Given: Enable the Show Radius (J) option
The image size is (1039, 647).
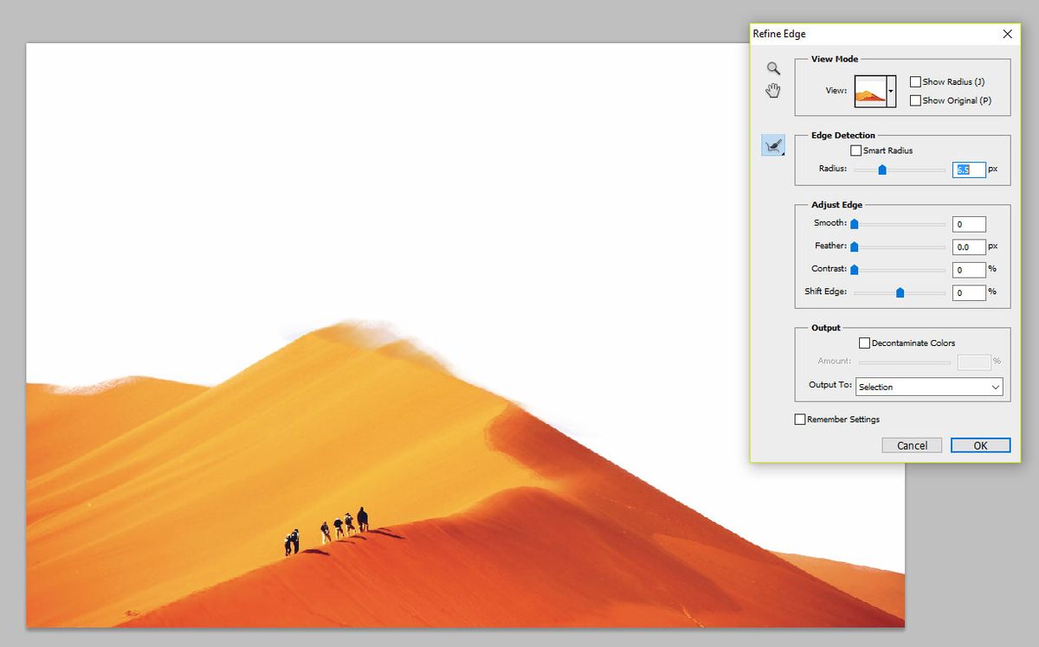Looking at the screenshot, I should [x=915, y=81].
